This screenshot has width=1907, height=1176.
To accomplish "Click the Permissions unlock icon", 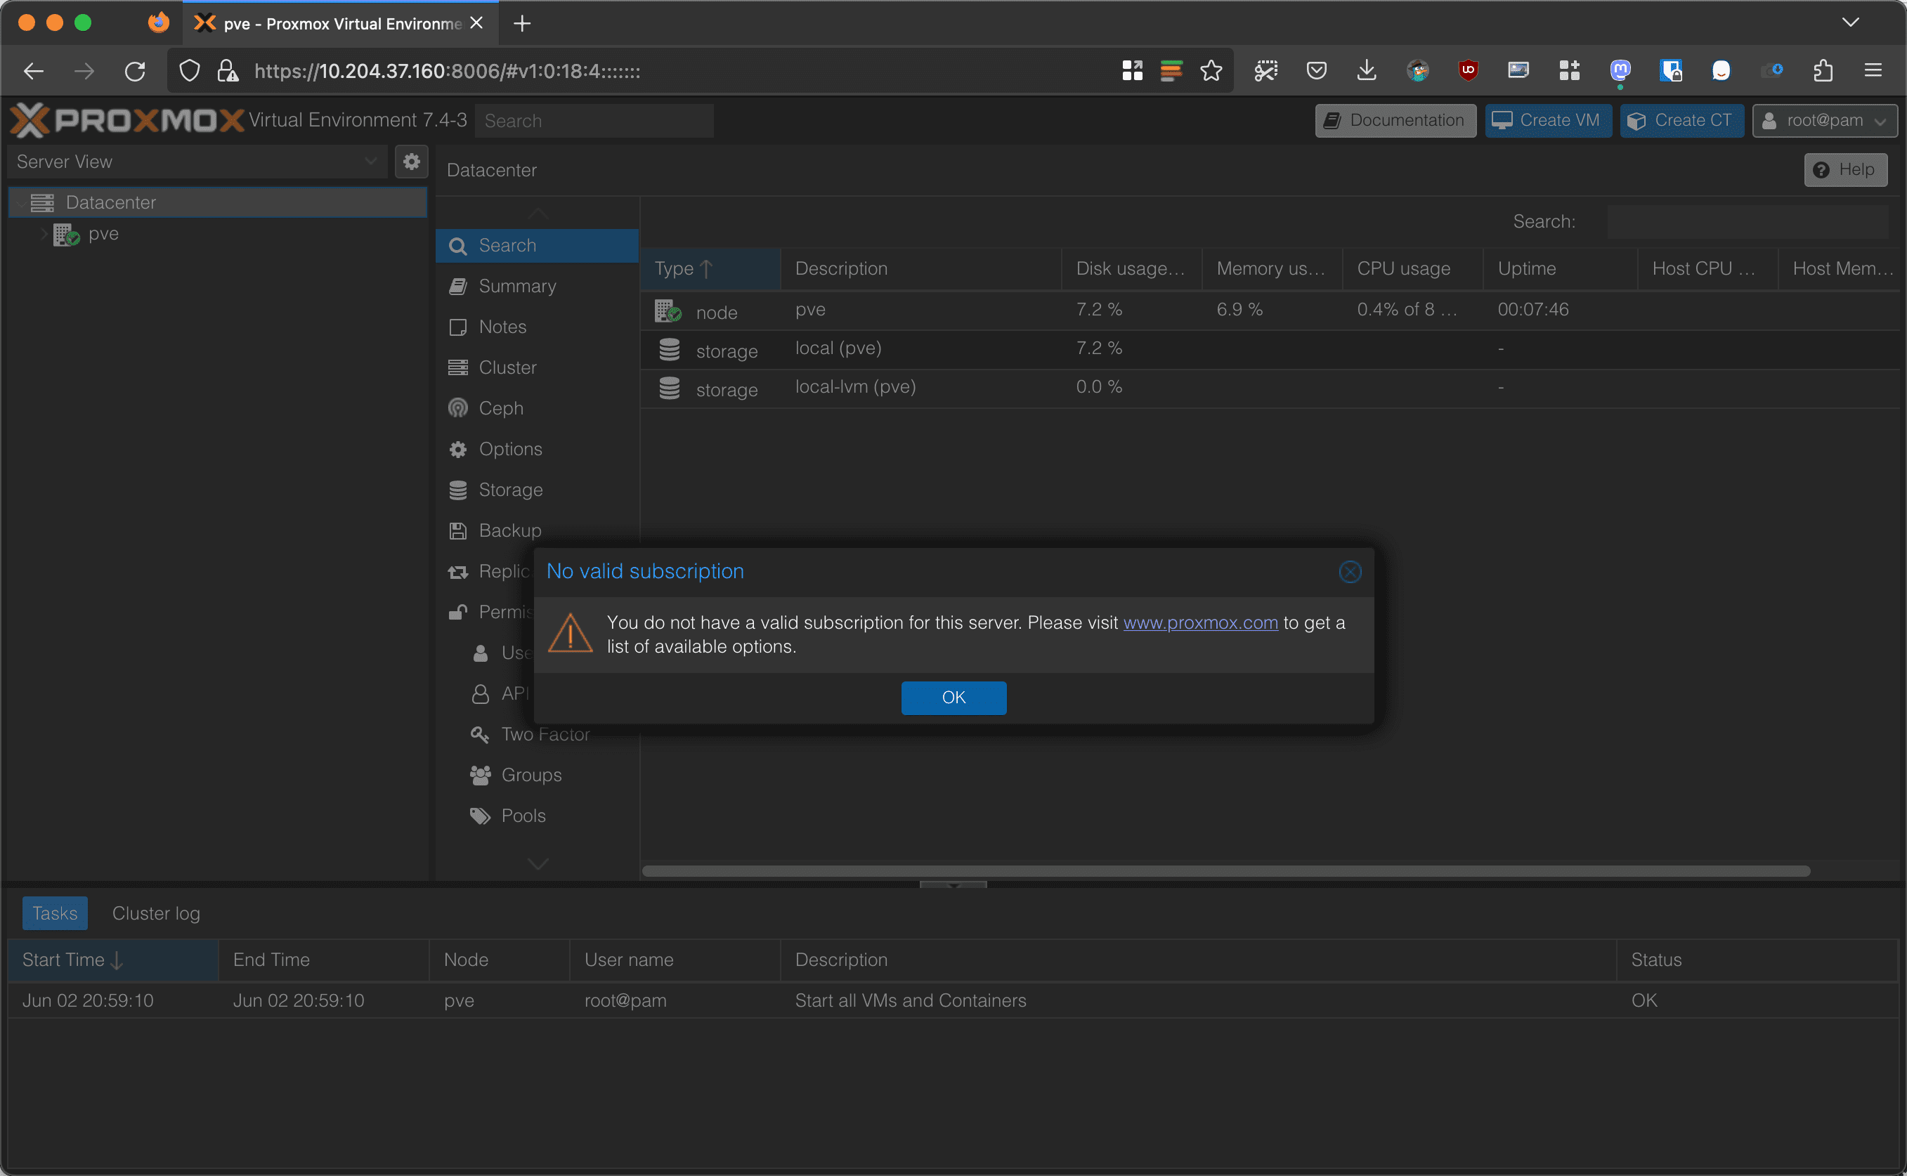I will [x=457, y=612].
